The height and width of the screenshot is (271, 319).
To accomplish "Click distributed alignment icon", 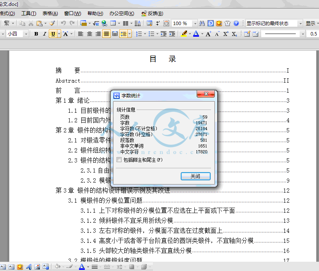I will pyautogui.click(x=115, y=34).
